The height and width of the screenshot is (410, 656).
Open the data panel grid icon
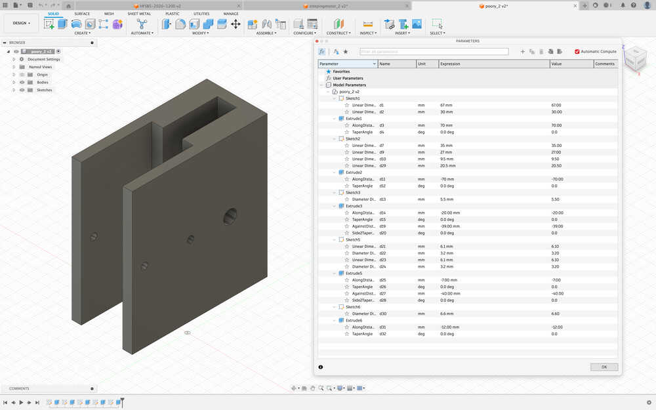pyautogui.click(x=5, y=5)
